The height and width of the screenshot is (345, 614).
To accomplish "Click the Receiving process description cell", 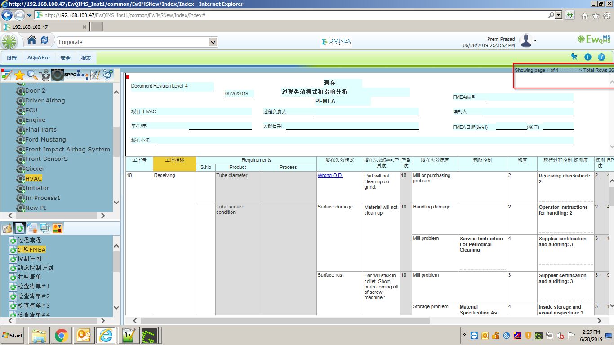I will point(174,243).
